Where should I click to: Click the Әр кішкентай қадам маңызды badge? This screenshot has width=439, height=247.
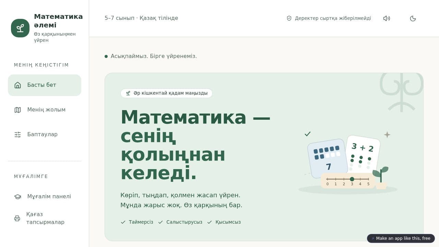pos(166,93)
